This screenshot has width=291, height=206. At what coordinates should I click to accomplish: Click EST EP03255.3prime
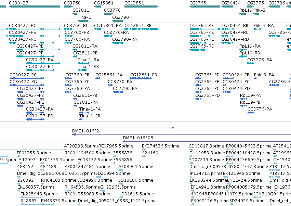(x=34, y=153)
